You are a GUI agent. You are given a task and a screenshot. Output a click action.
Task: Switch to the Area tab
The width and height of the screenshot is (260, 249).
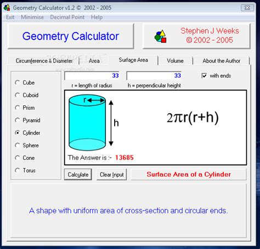click(x=94, y=60)
